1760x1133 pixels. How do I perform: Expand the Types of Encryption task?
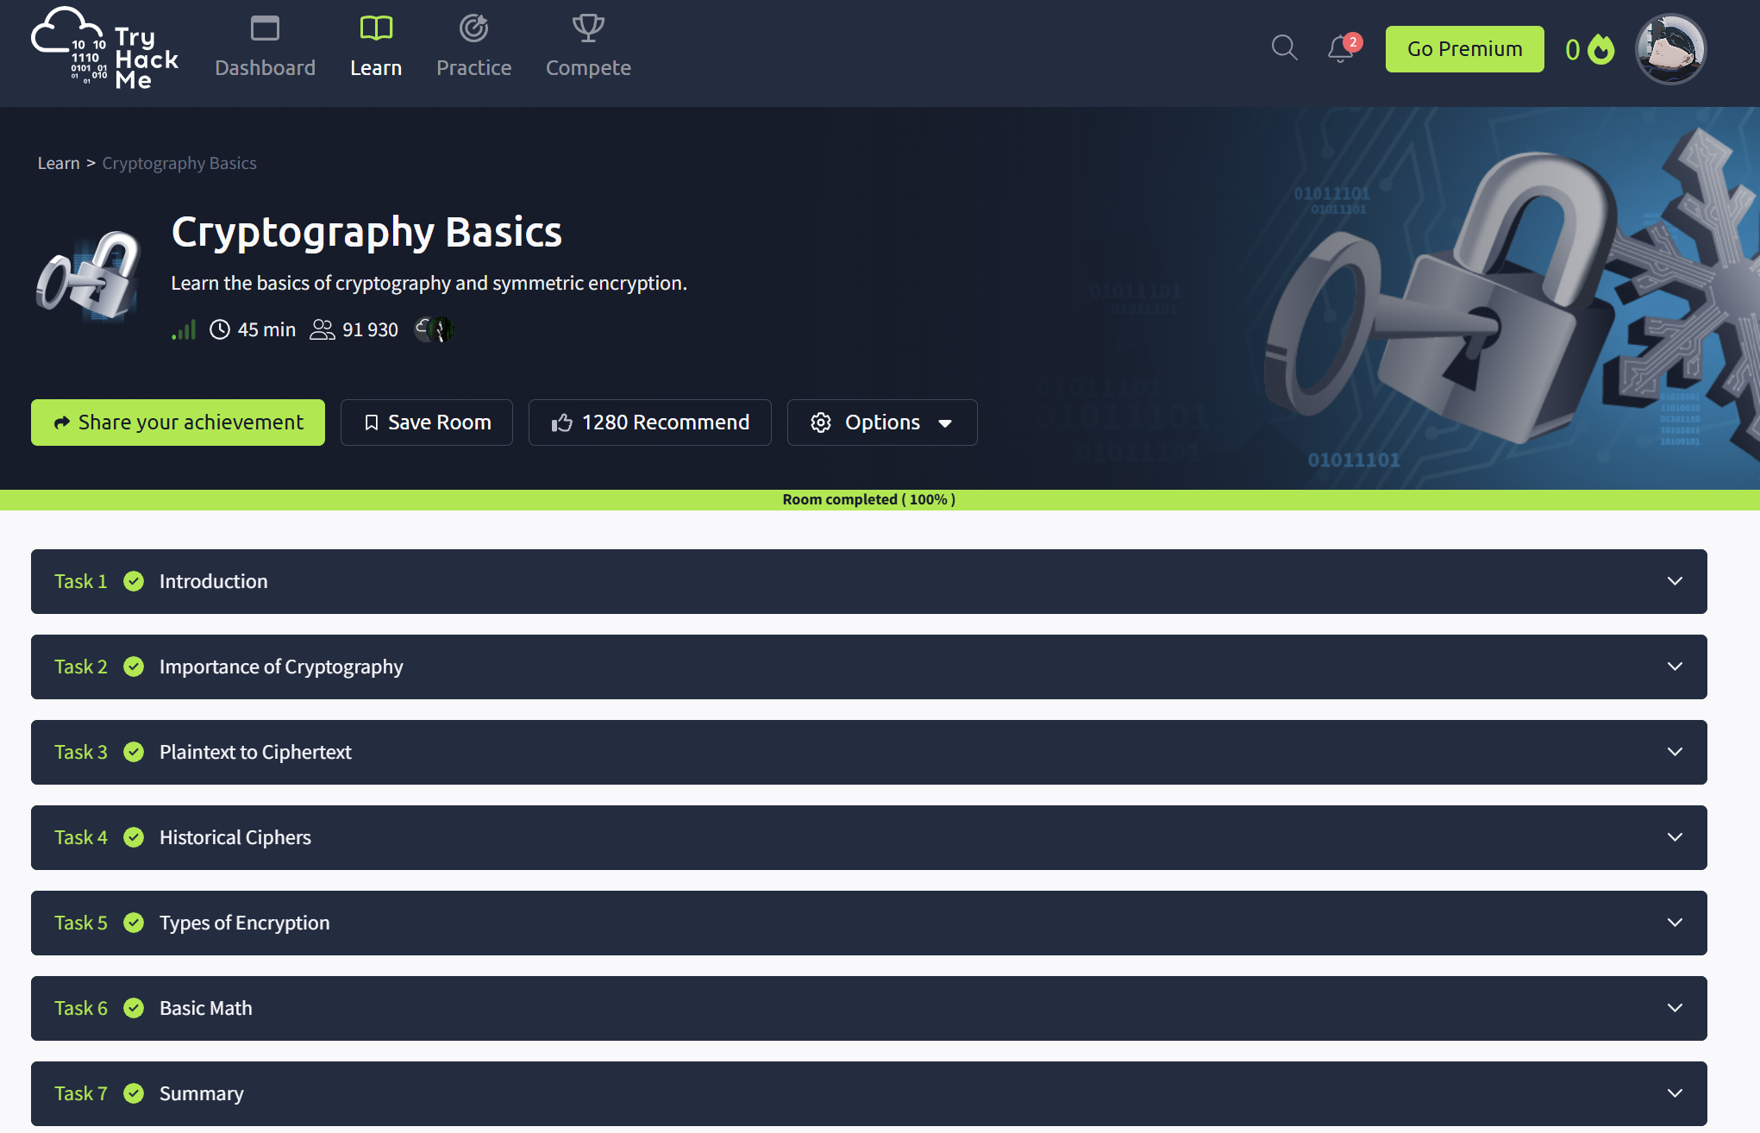pyautogui.click(x=1675, y=923)
